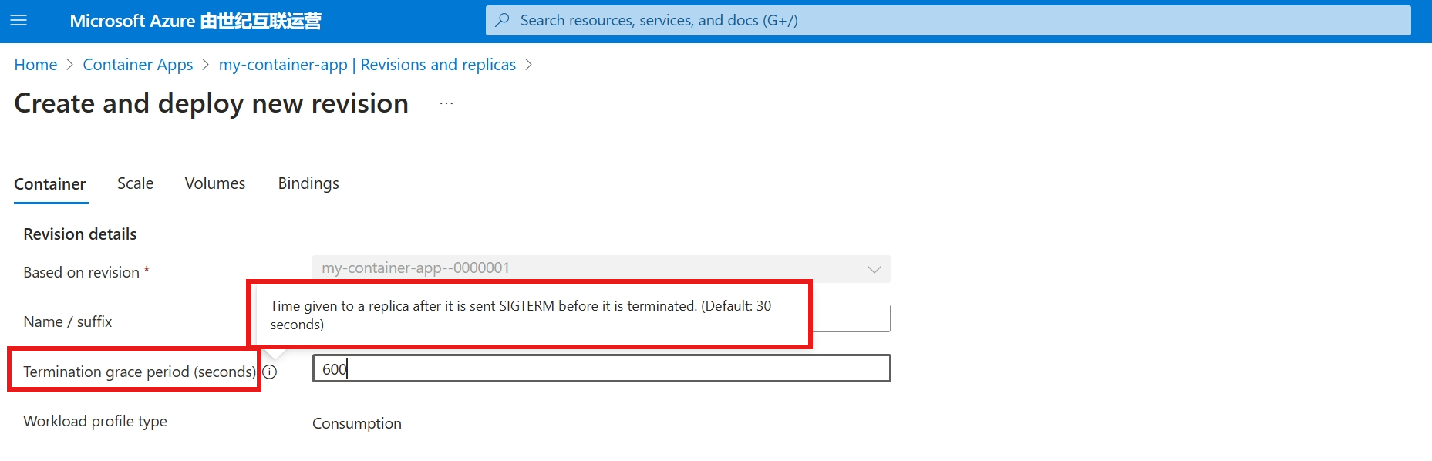Image resolution: width=1432 pixels, height=461 pixels.
Task: Open the Azure portal hamburger menu
Action: coord(19,21)
